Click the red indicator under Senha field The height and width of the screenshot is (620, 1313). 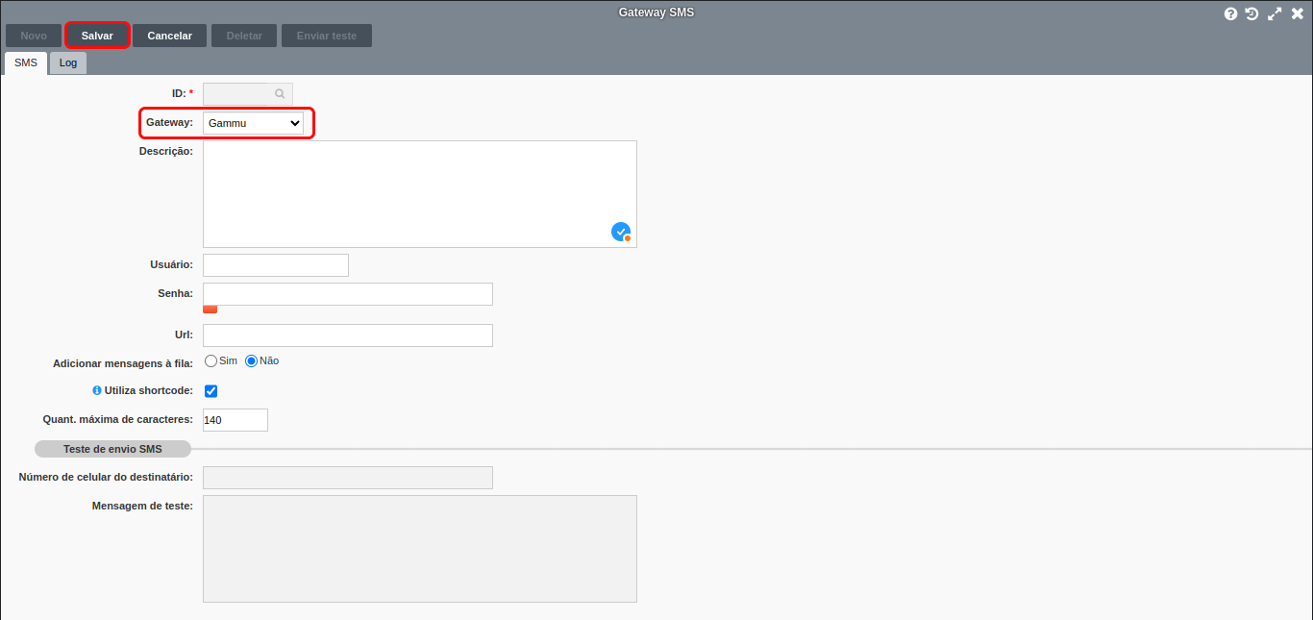pos(210,310)
